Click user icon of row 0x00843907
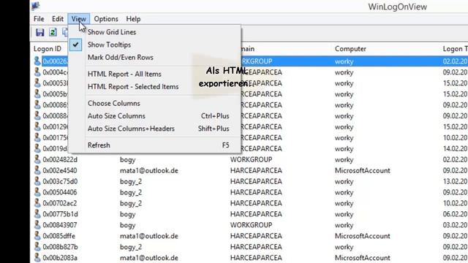Viewport: 468px width, 263px height. (37, 225)
